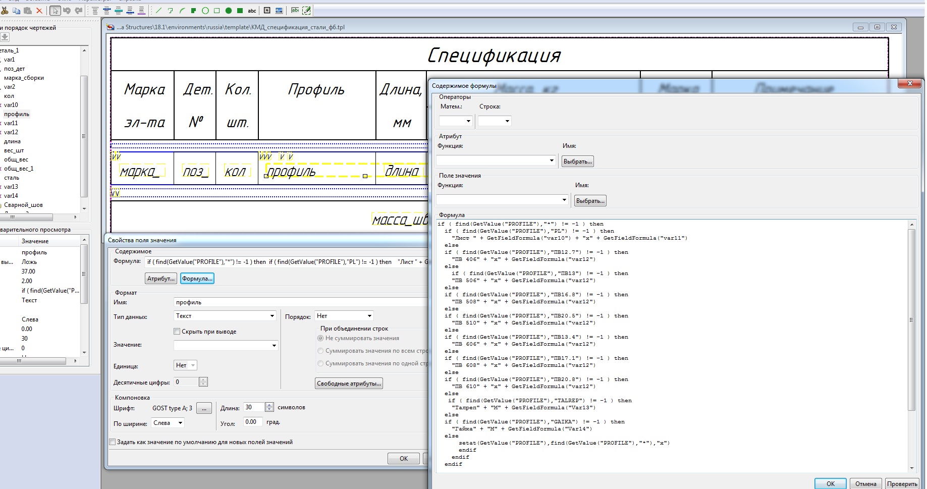
Task: Click the red X delete icon
Action: point(39,11)
